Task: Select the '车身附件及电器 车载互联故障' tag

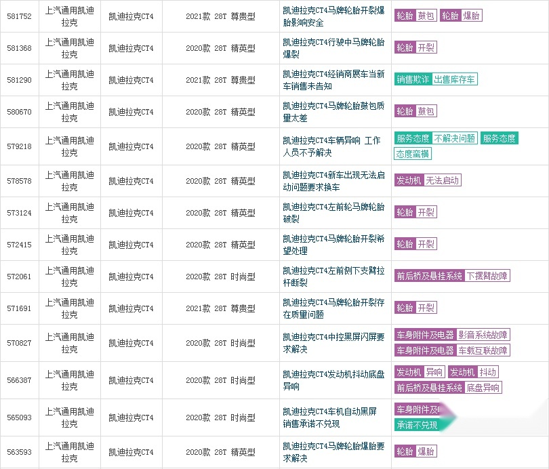Action: tap(452, 350)
